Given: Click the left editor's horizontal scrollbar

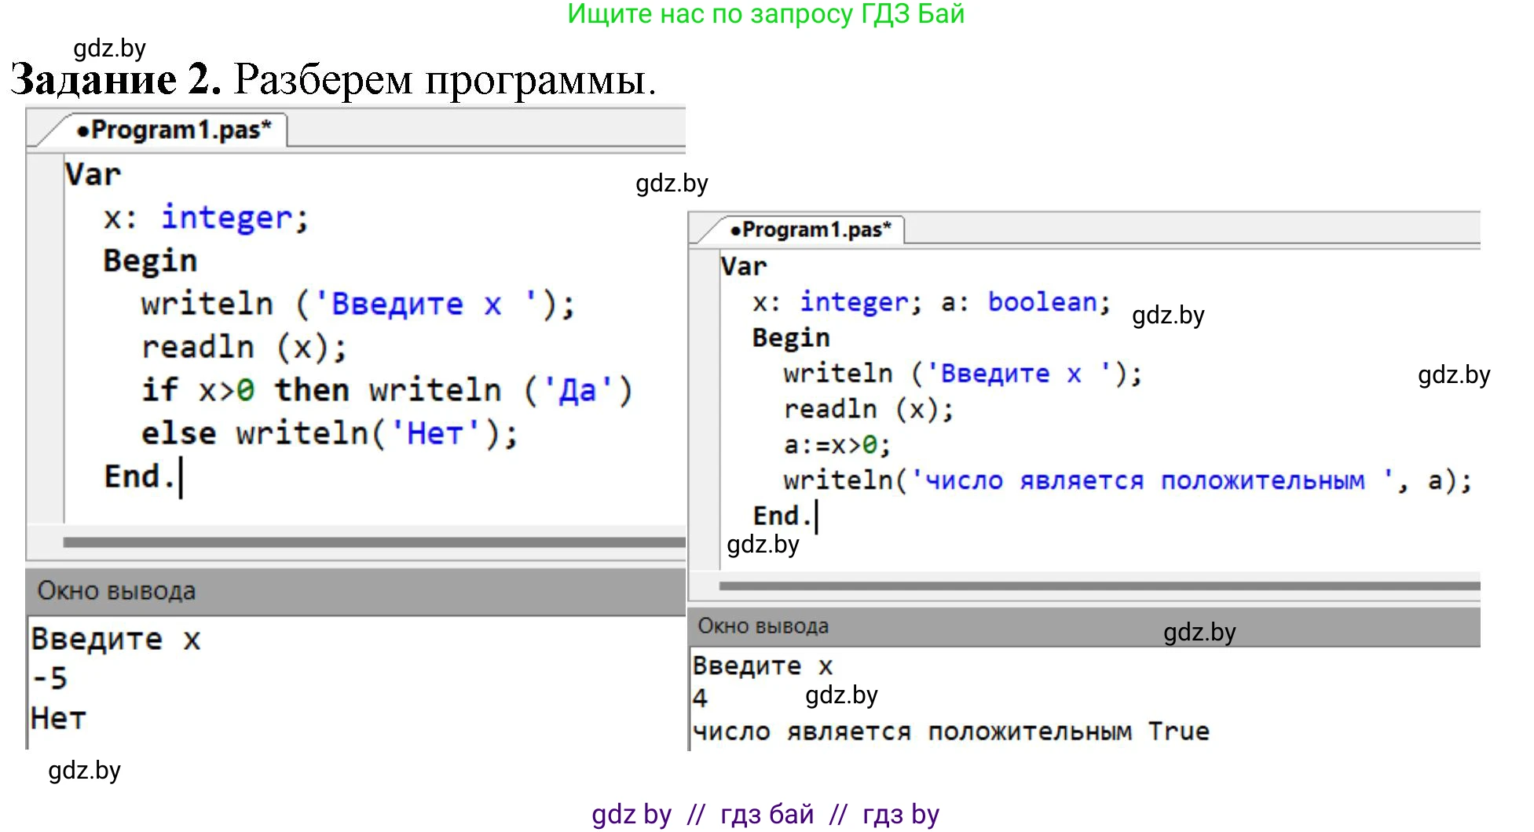Looking at the screenshot, I should point(373,542).
